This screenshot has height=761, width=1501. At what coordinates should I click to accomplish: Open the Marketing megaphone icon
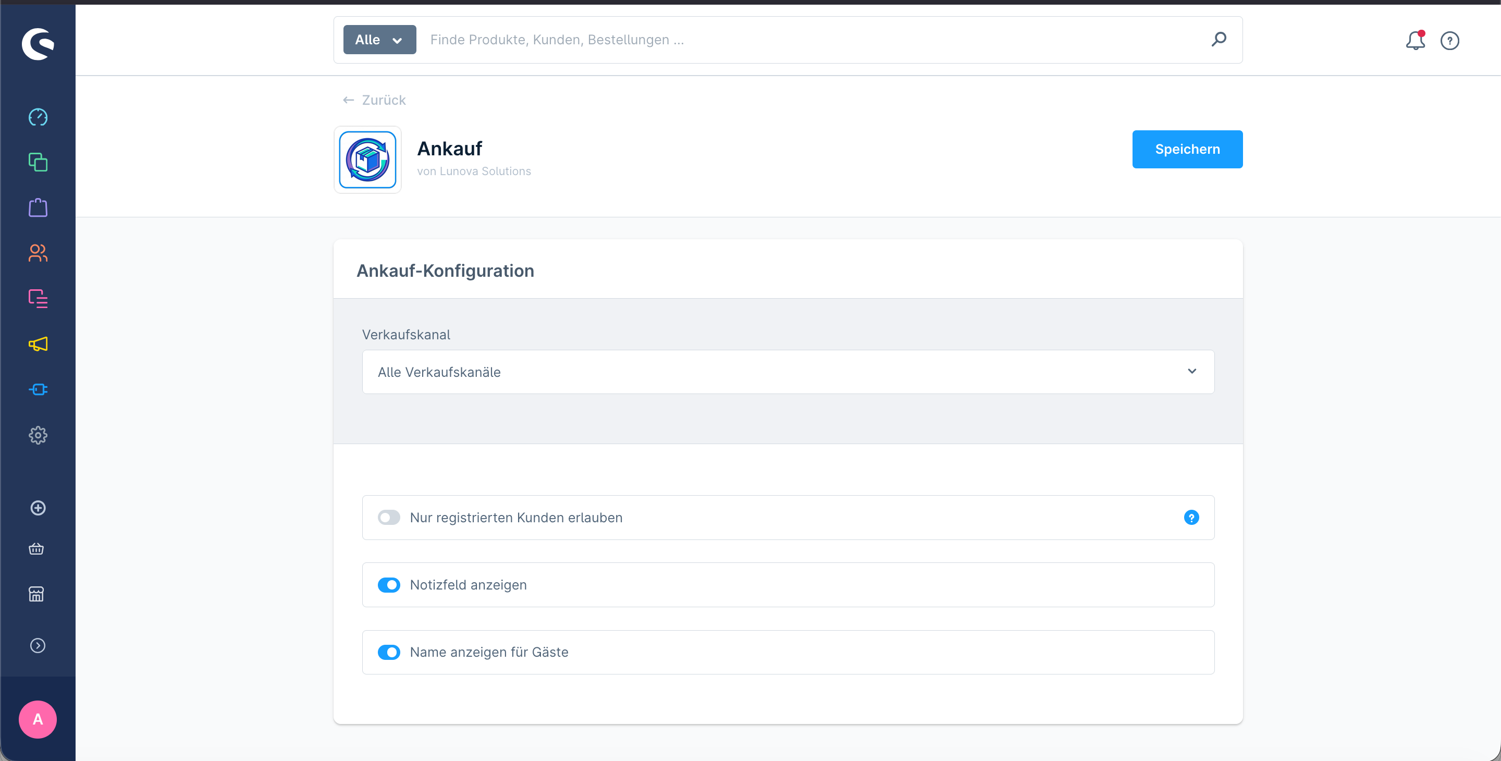click(x=38, y=344)
